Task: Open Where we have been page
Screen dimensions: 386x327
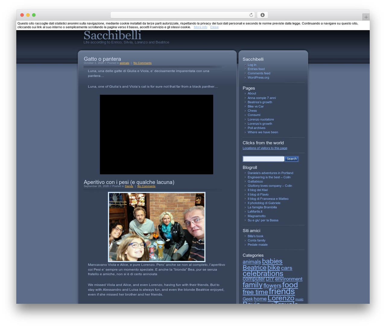Action: tap(263, 132)
